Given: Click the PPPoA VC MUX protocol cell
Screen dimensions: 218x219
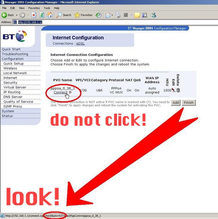Looking at the screenshot, I should click(116, 90).
